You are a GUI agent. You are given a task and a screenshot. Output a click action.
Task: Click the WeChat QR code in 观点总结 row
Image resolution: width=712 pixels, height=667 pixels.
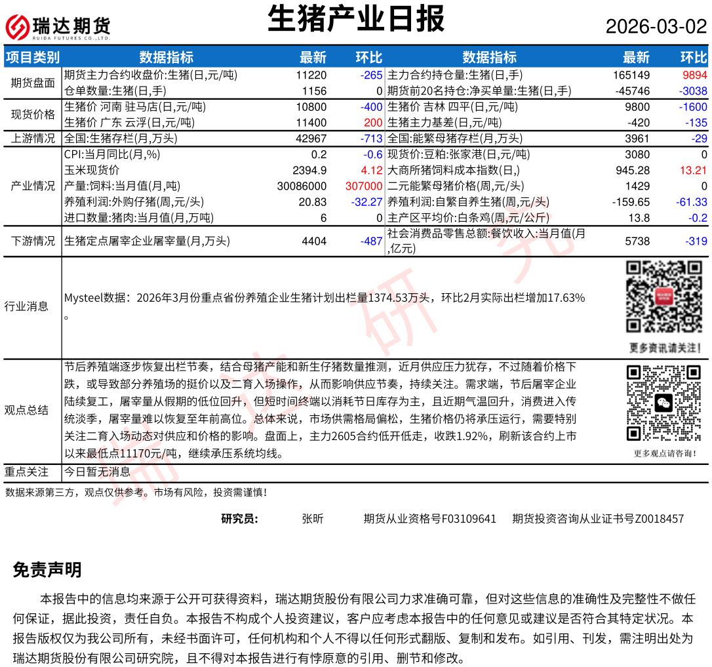(x=664, y=403)
